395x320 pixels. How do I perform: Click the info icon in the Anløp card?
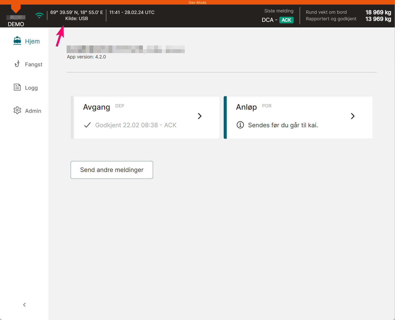(240, 125)
